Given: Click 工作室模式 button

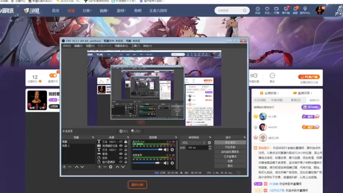Looking at the screenshot, I should click(230, 157).
